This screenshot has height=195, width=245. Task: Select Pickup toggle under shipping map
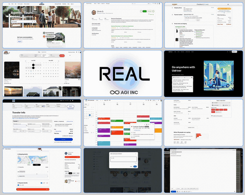(37, 165)
